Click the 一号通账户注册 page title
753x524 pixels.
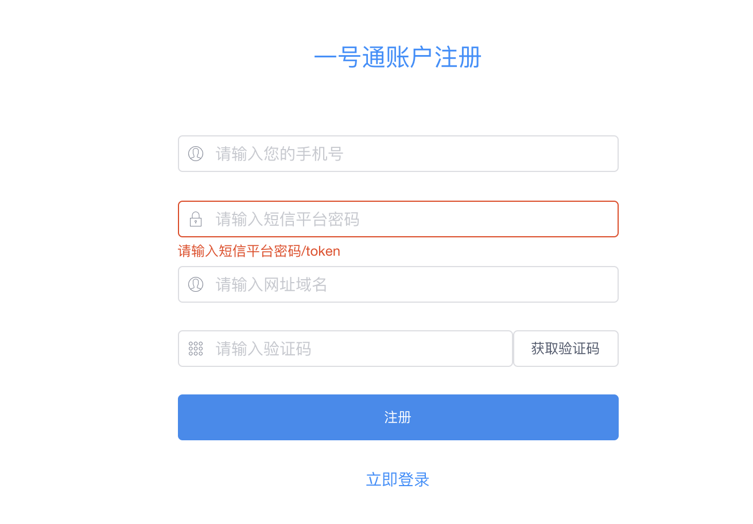tap(398, 57)
